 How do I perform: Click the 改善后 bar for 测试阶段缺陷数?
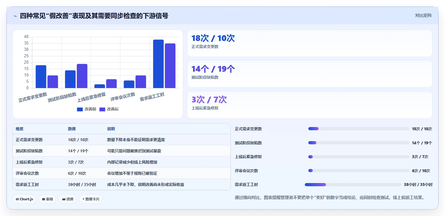(82, 76)
